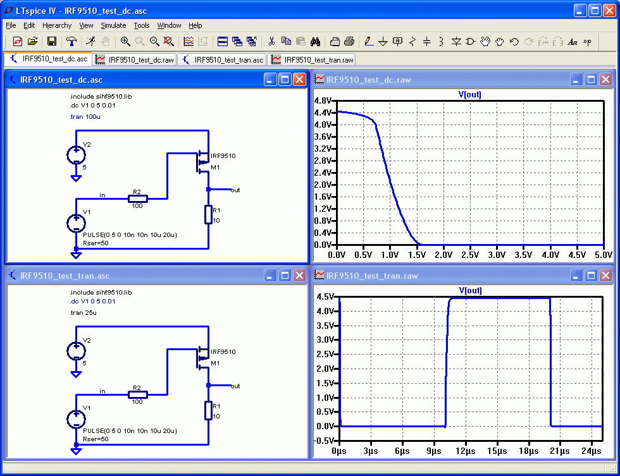
Task: Open the Hierarchy menu
Action: 57,25
